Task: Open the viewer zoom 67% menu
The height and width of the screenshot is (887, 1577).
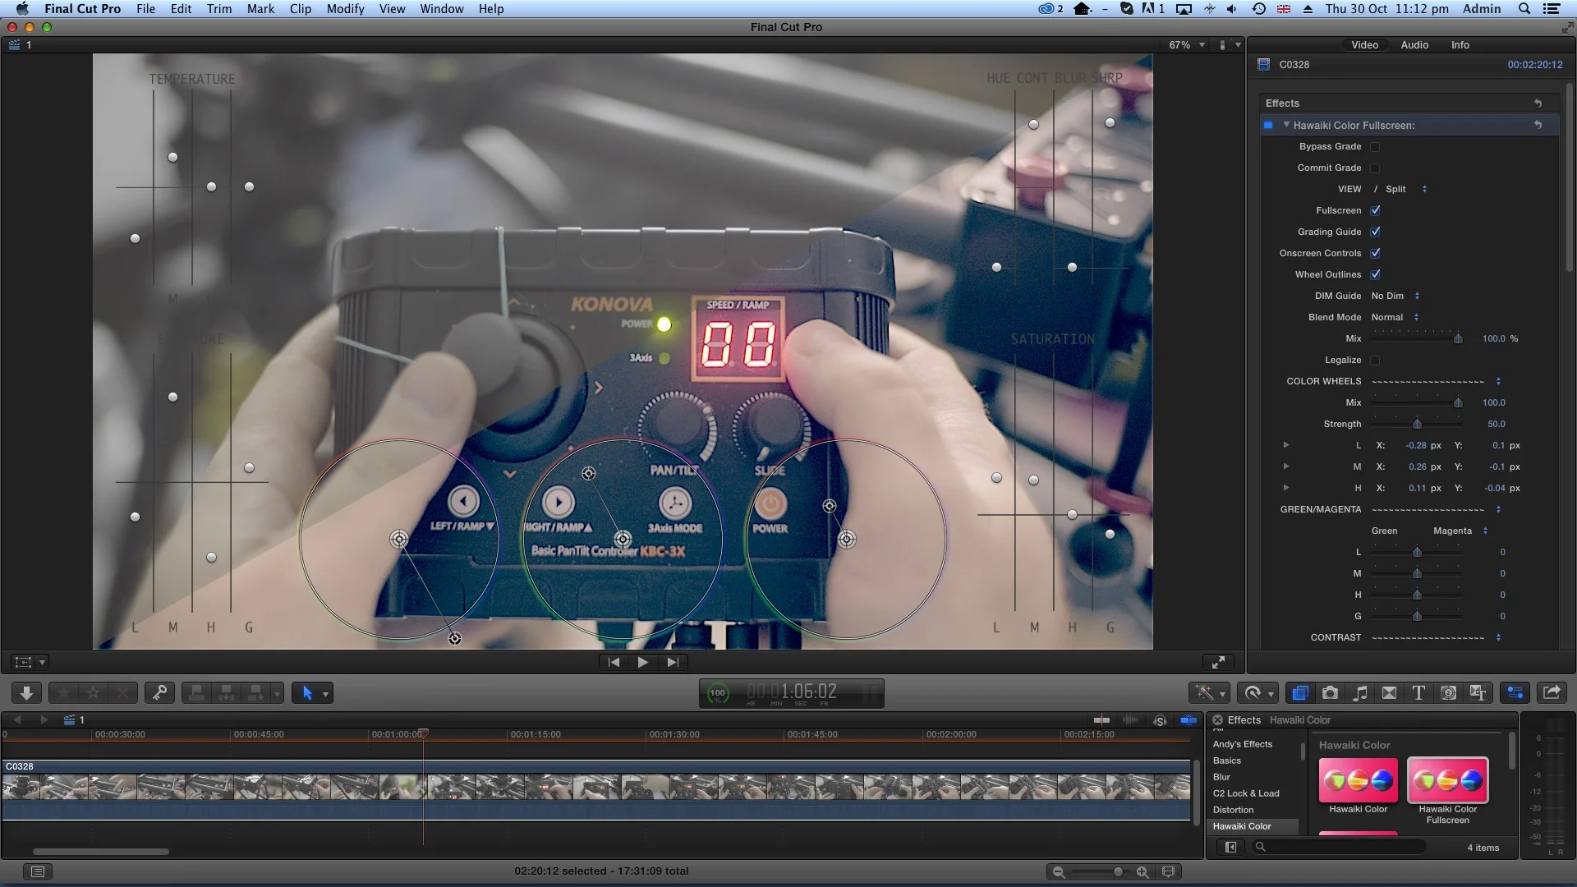Action: tap(1187, 45)
